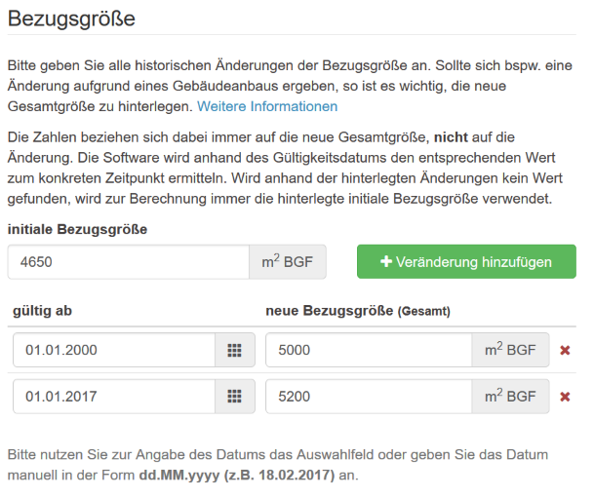594x497 pixels.
Task: Click the m² BGF unit beside 4650
Action: 288,262
